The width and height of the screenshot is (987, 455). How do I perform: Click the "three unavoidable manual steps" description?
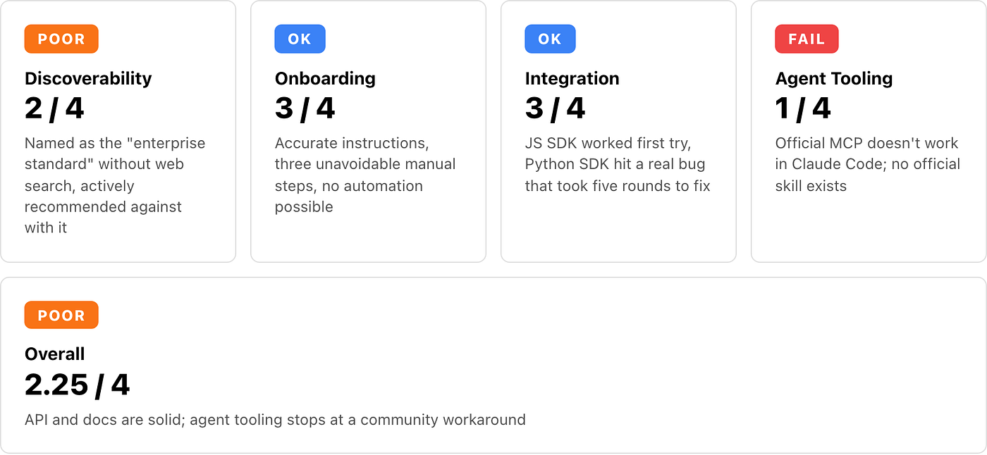click(365, 175)
